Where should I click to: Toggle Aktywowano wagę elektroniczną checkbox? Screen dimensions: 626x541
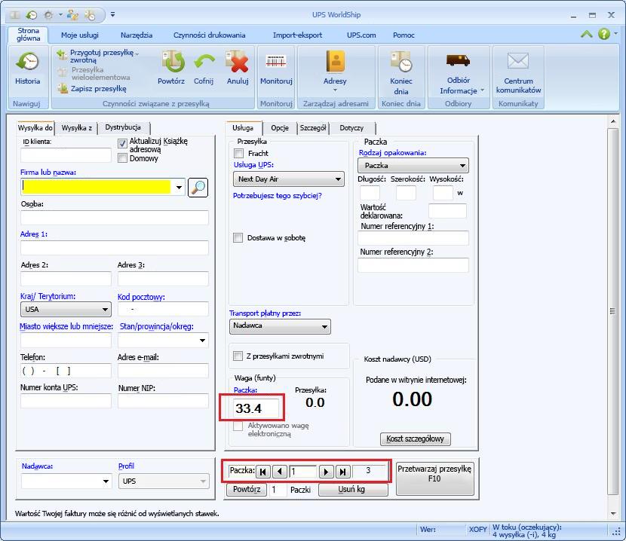(x=238, y=426)
